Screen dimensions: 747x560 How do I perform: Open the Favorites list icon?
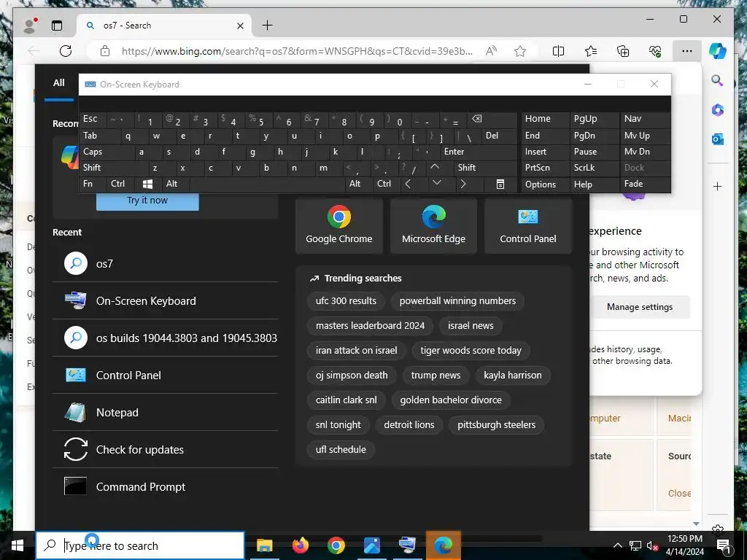pyautogui.click(x=591, y=51)
